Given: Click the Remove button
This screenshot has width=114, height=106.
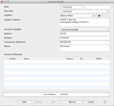Looking at the screenshot, I should [39, 102].
